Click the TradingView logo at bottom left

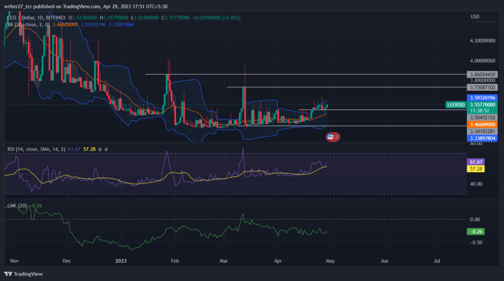click(24, 274)
